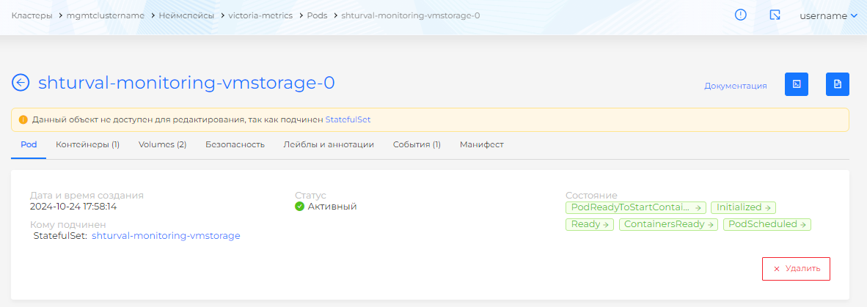Viewport: 867px width, 307px height.
Task: Open the pod terminal console button
Action: tap(797, 84)
